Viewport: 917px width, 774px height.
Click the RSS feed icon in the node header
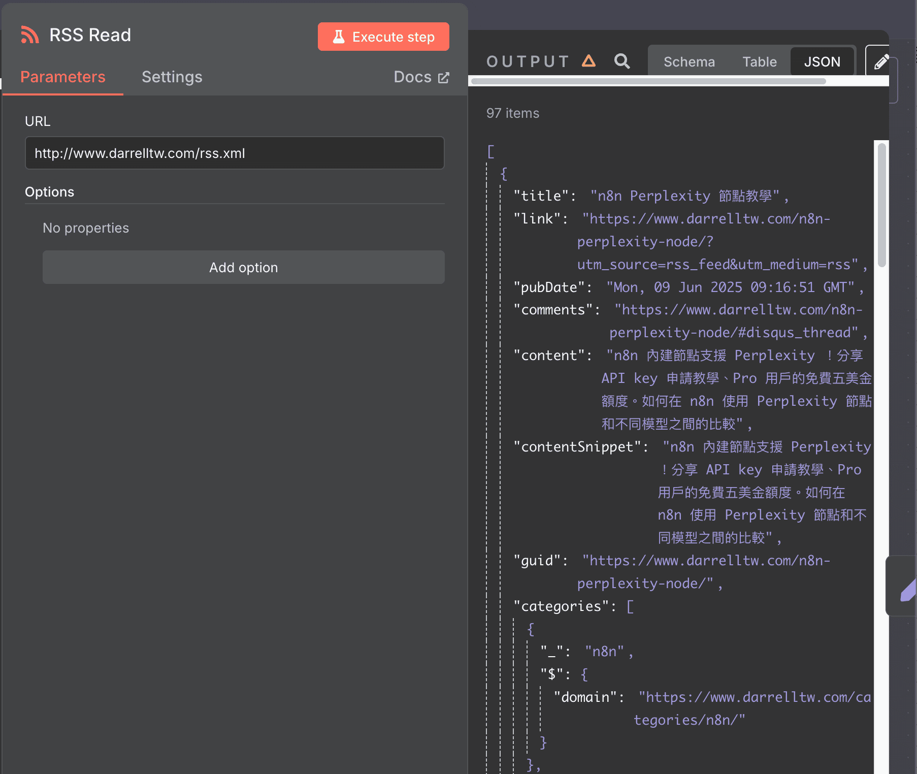29,35
